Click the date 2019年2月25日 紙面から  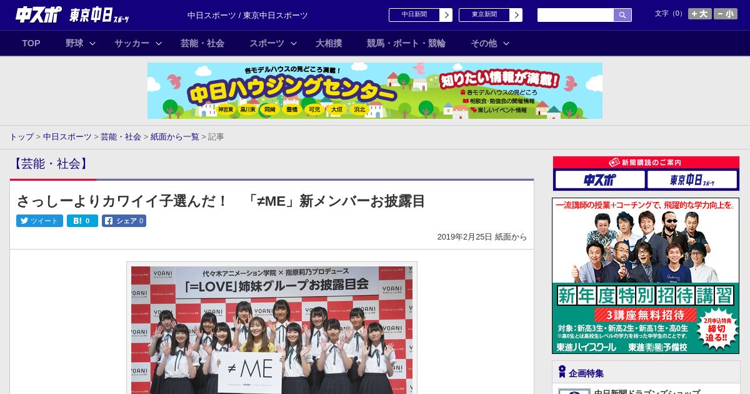pyautogui.click(x=482, y=237)
